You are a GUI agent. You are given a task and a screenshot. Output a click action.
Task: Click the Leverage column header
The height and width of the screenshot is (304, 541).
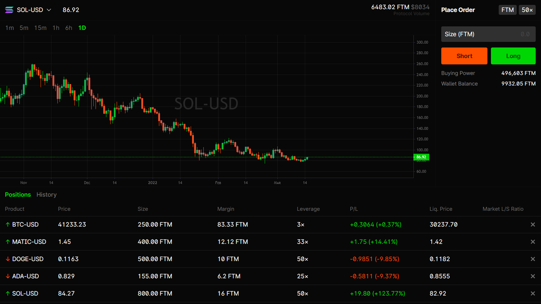click(x=308, y=209)
